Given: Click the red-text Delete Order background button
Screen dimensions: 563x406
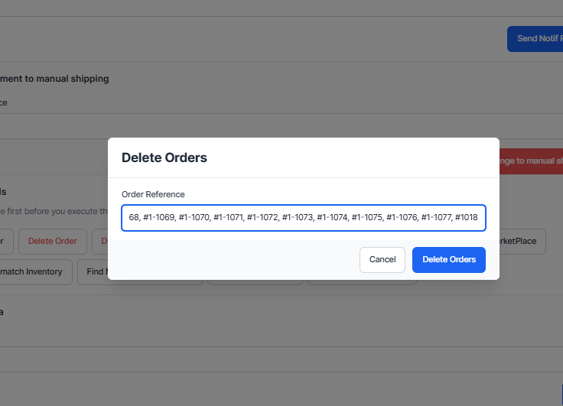Looking at the screenshot, I should 52,242.
